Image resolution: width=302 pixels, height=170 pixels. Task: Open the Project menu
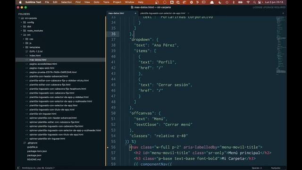(x=117, y=2)
